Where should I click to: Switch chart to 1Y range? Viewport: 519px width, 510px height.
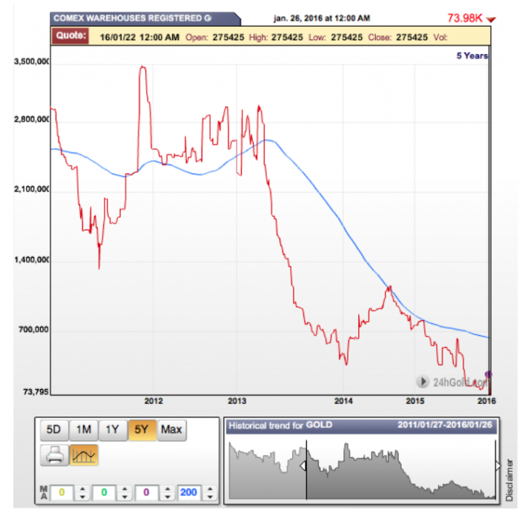[113, 429]
